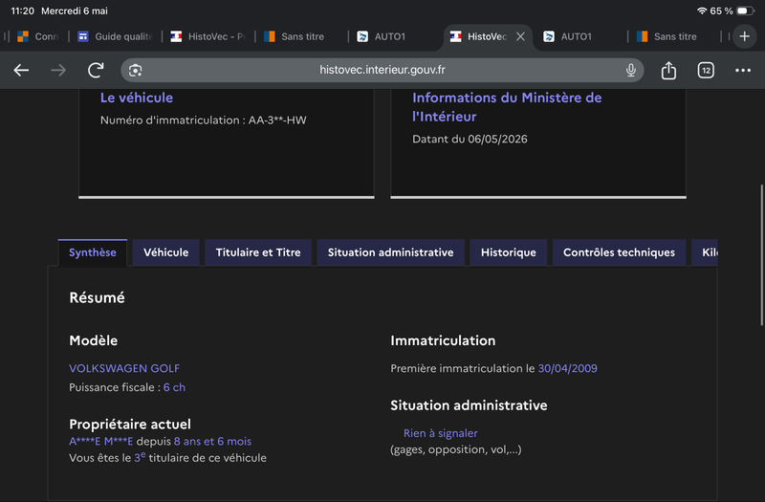Click the owner name A****E M***E

coord(101,442)
